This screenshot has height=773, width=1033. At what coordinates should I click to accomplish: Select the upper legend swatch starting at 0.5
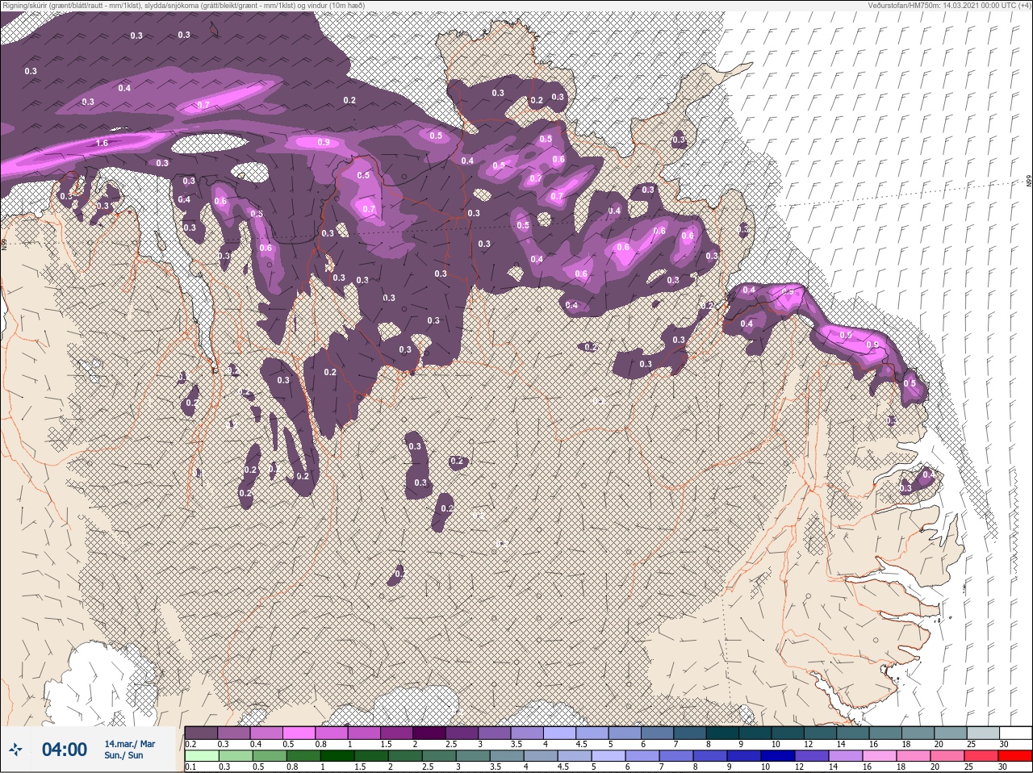point(299,732)
